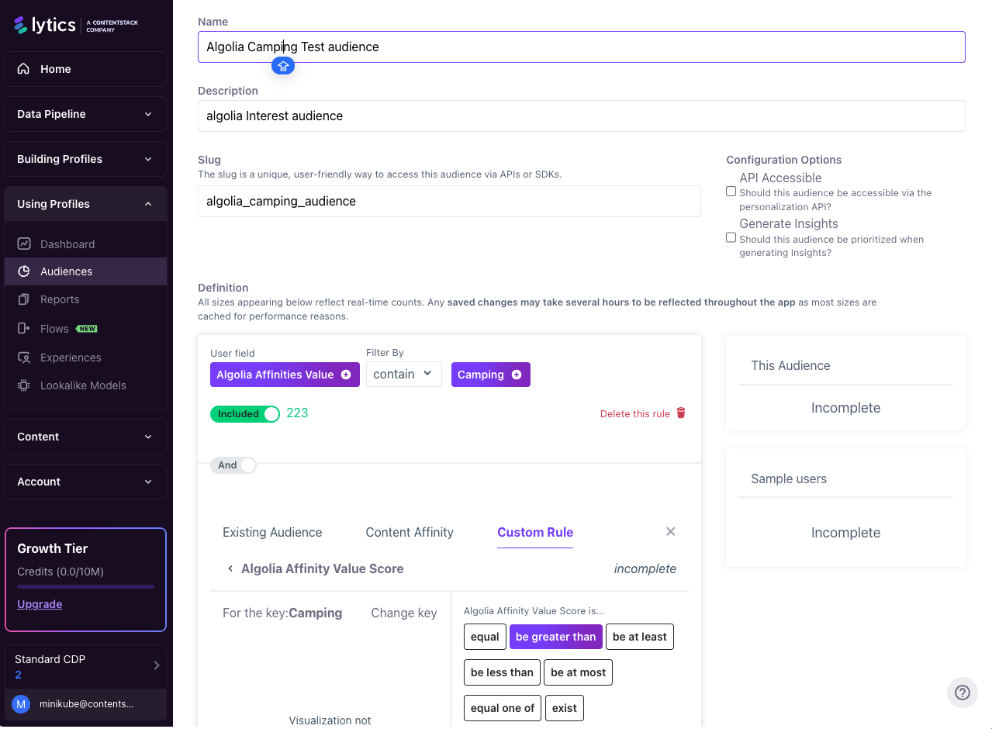This screenshot has height=729, width=992.
Task: Click the Lookalike Models chip icon
Action: 24,385
